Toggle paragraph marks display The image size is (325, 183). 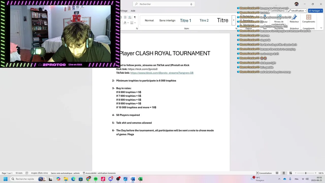[x=135, y=17]
